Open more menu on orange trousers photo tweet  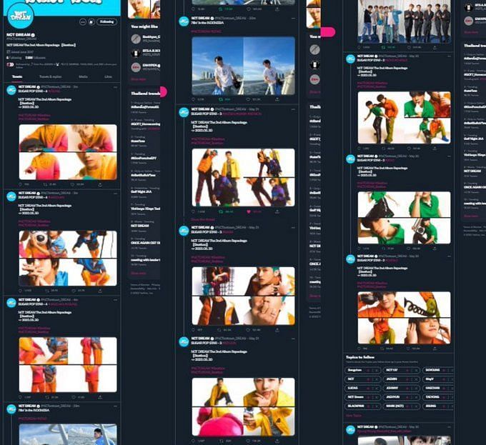pos(115,300)
